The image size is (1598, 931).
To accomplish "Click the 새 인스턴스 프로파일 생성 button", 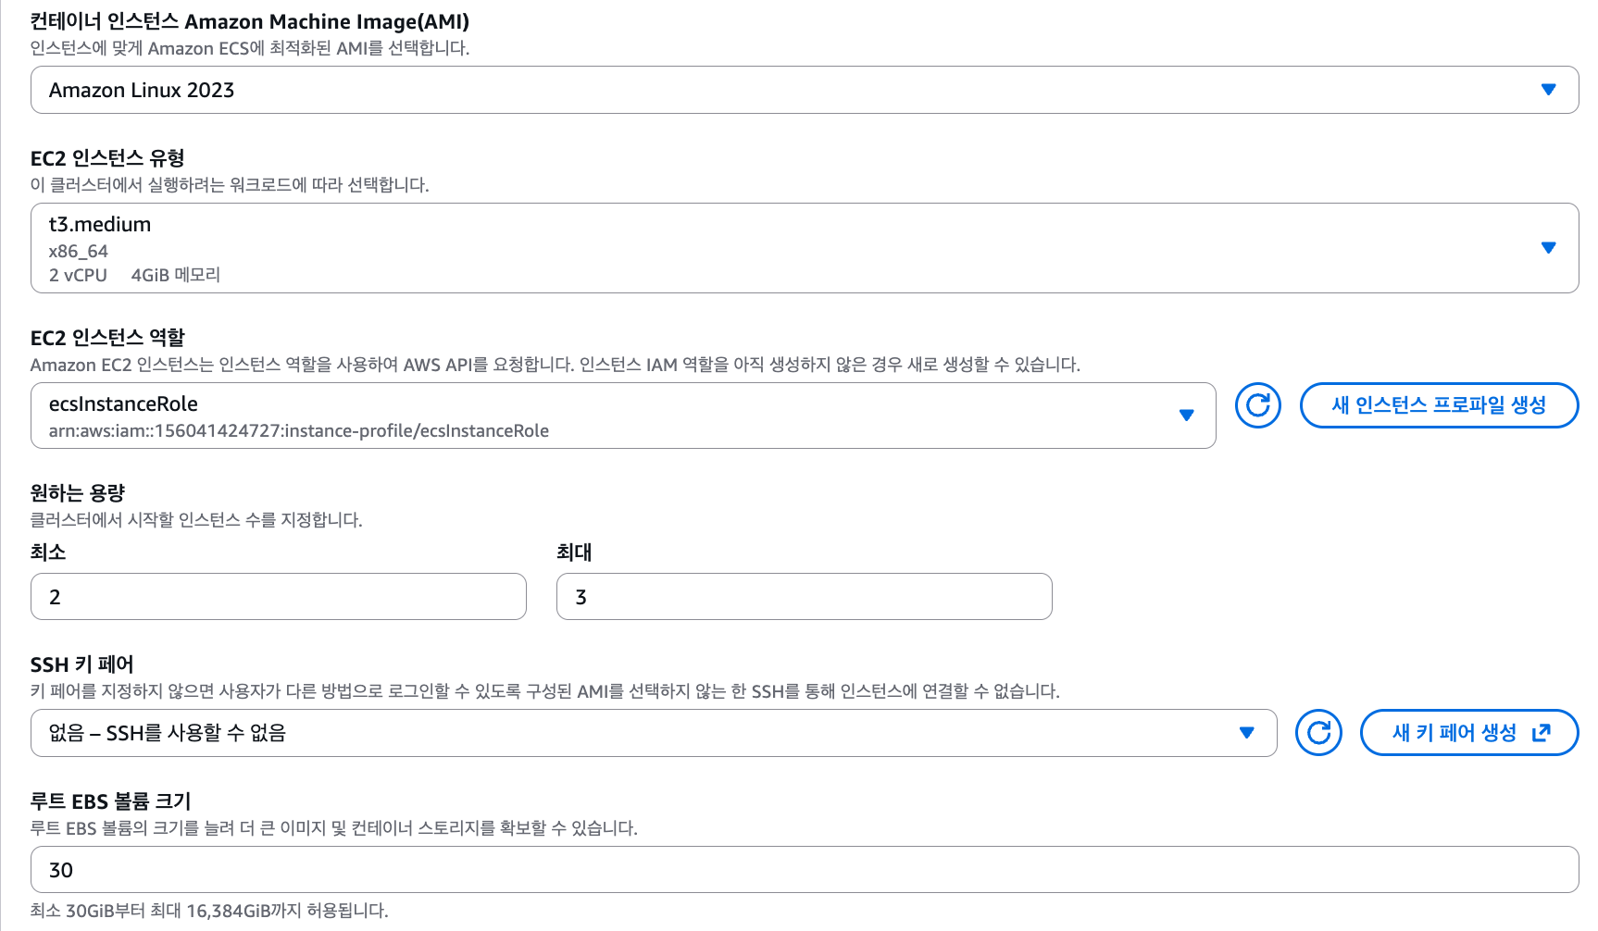I will click(x=1439, y=405).
